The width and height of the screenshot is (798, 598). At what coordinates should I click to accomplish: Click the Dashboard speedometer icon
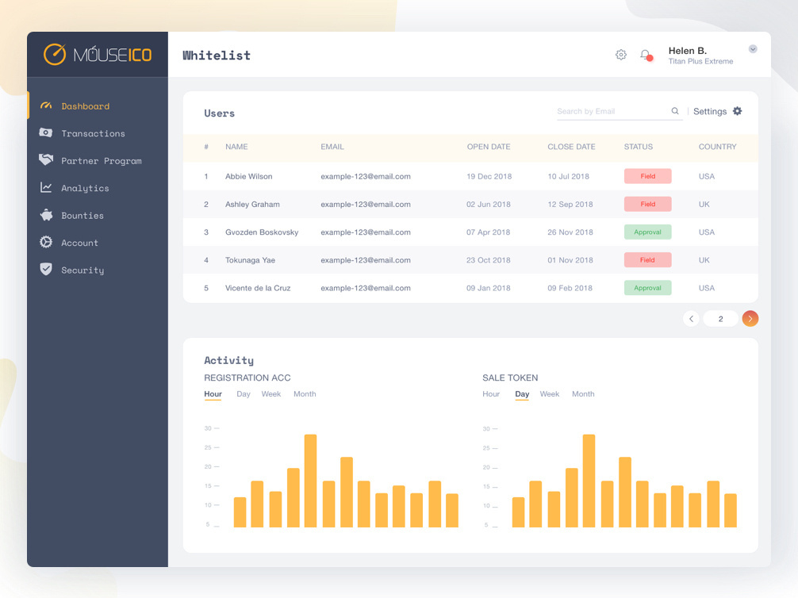tap(46, 105)
